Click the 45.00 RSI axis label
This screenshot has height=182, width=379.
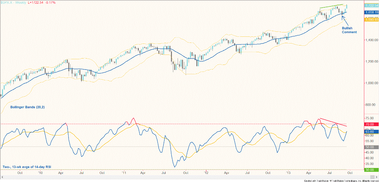[x=370, y=153]
